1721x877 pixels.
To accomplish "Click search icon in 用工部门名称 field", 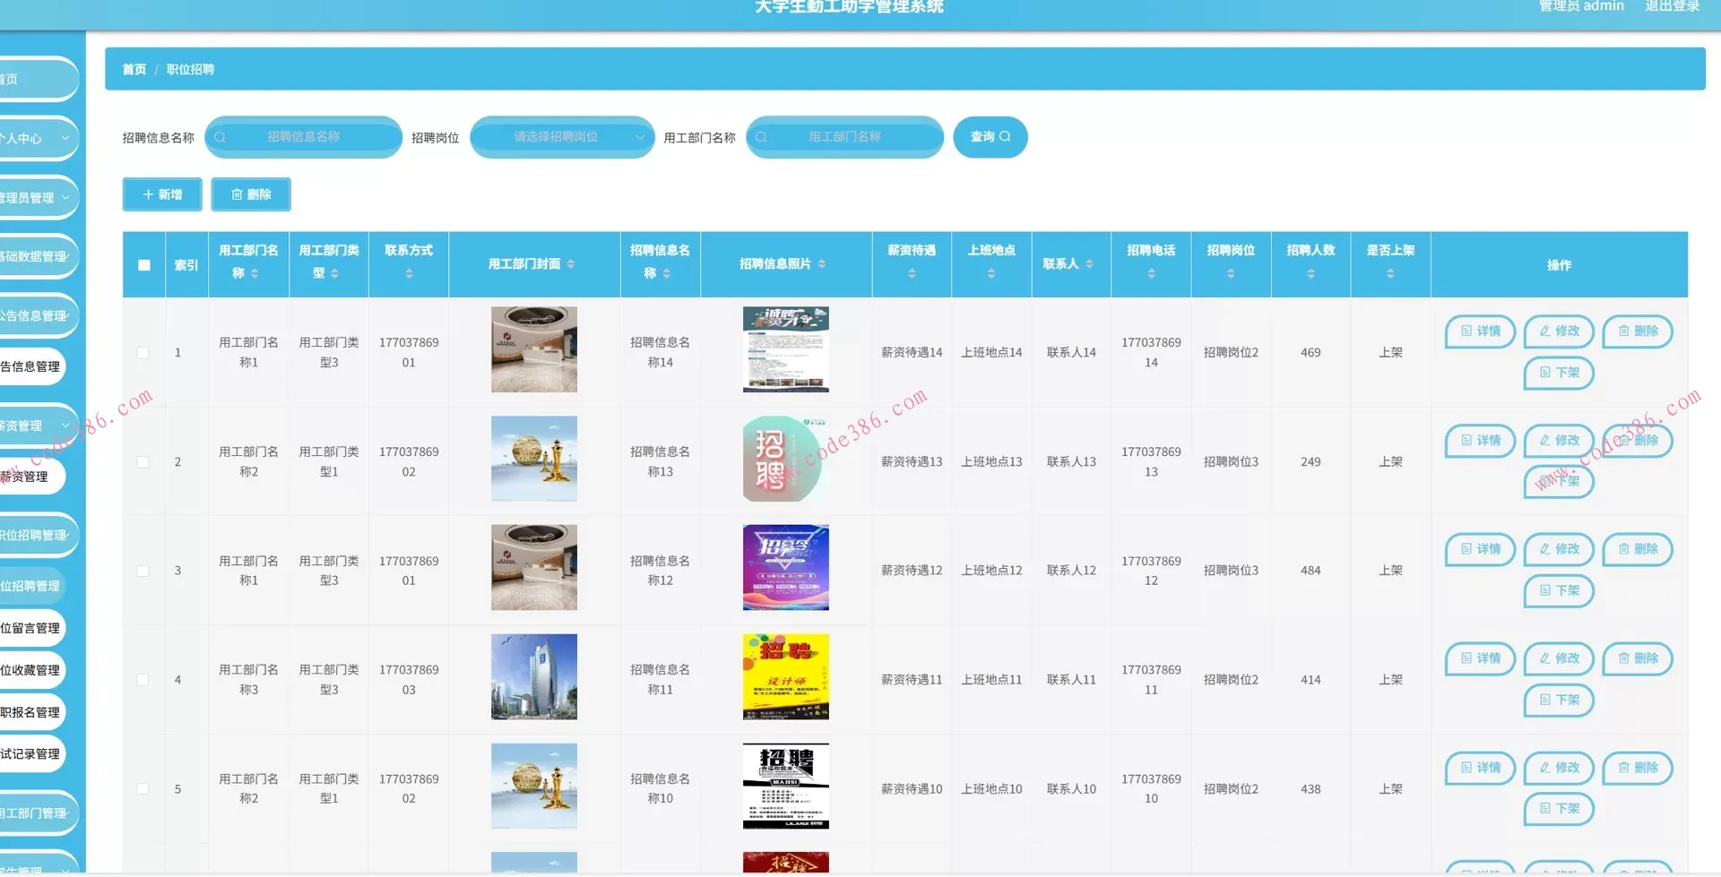I will [x=761, y=137].
